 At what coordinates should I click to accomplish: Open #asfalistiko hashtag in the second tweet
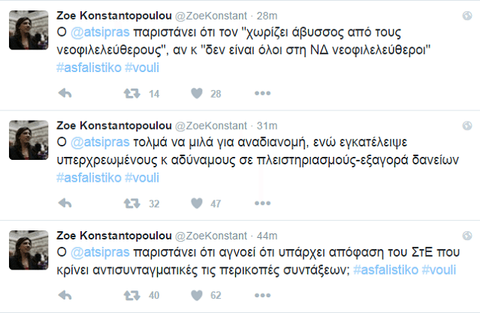pyautogui.click(x=88, y=176)
